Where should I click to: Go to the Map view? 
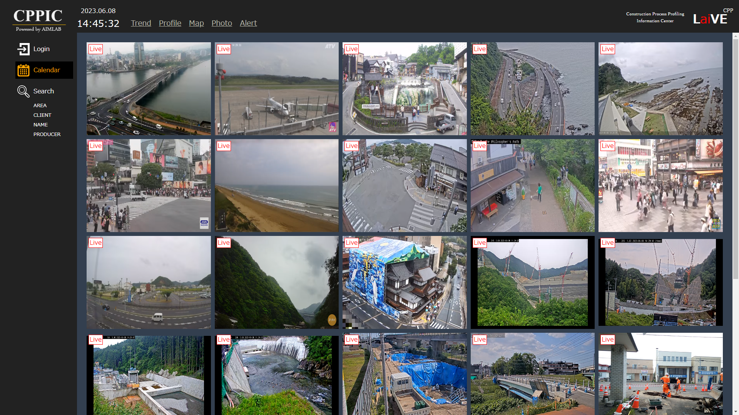(x=196, y=23)
